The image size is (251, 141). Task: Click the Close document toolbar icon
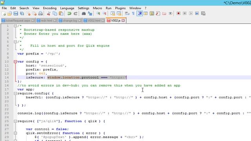[28, 14]
